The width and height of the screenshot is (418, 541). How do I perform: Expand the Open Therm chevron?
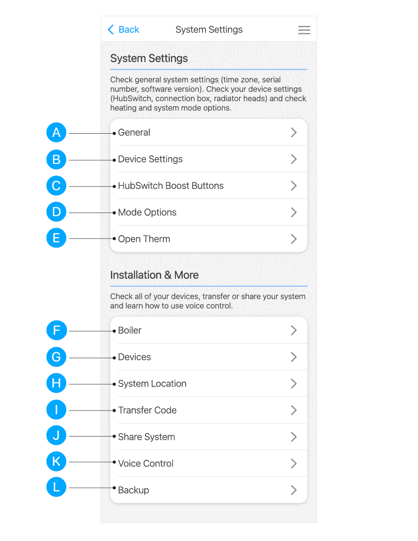pyautogui.click(x=294, y=239)
